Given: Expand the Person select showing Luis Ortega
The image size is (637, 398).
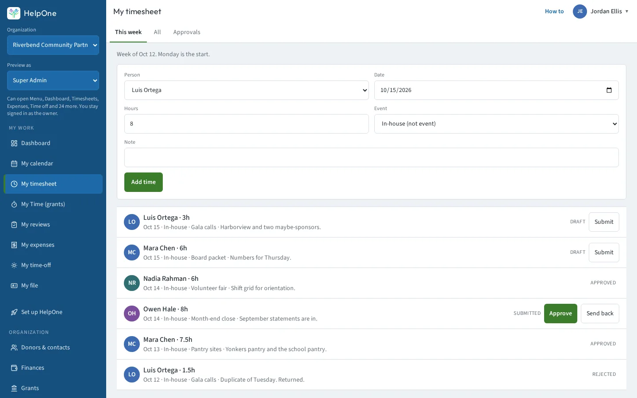Looking at the screenshot, I should (x=246, y=90).
